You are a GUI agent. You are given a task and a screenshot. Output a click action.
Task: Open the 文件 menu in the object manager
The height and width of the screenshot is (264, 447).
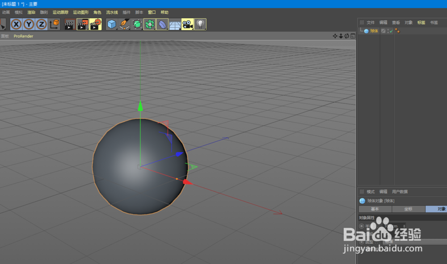click(x=371, y=22)
